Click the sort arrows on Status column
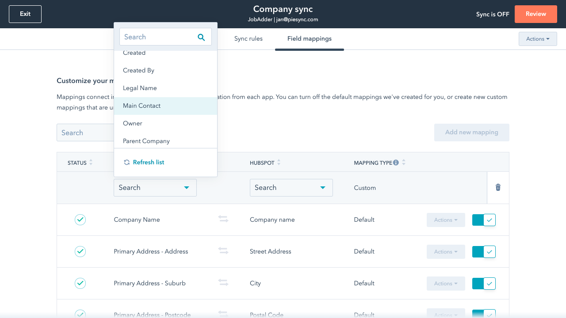Image resolution: width=566 pixels, height=318 pixels. (91, 163)
